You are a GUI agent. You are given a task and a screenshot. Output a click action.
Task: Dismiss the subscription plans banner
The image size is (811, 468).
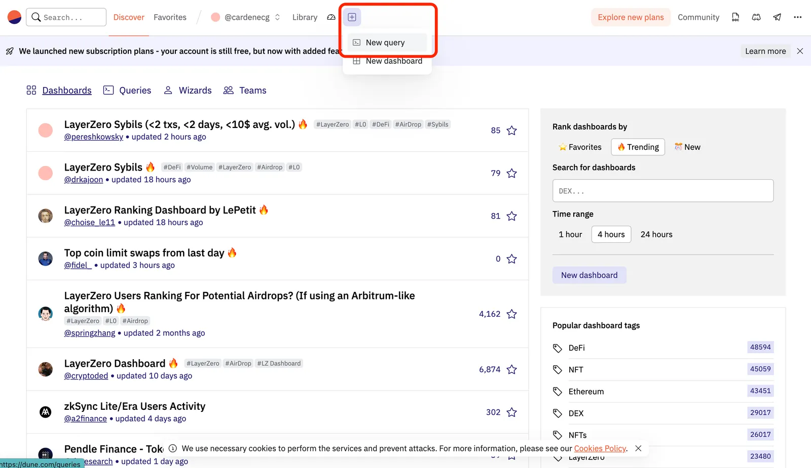click(800, 51)
